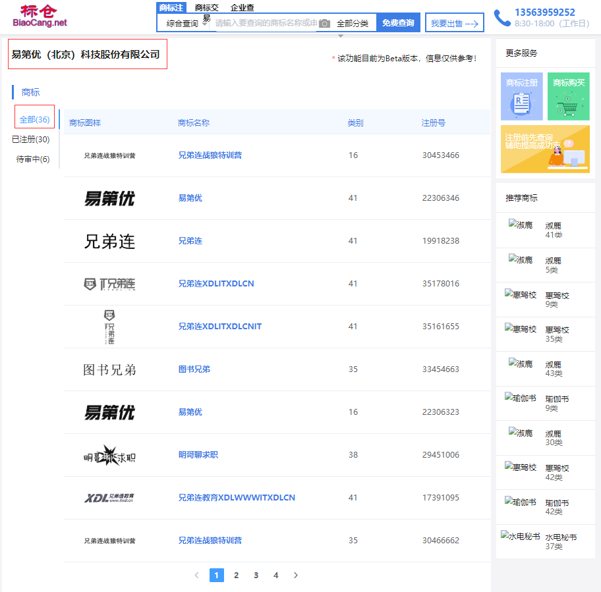Click the 注册号 column header

[x=434, y=123]
